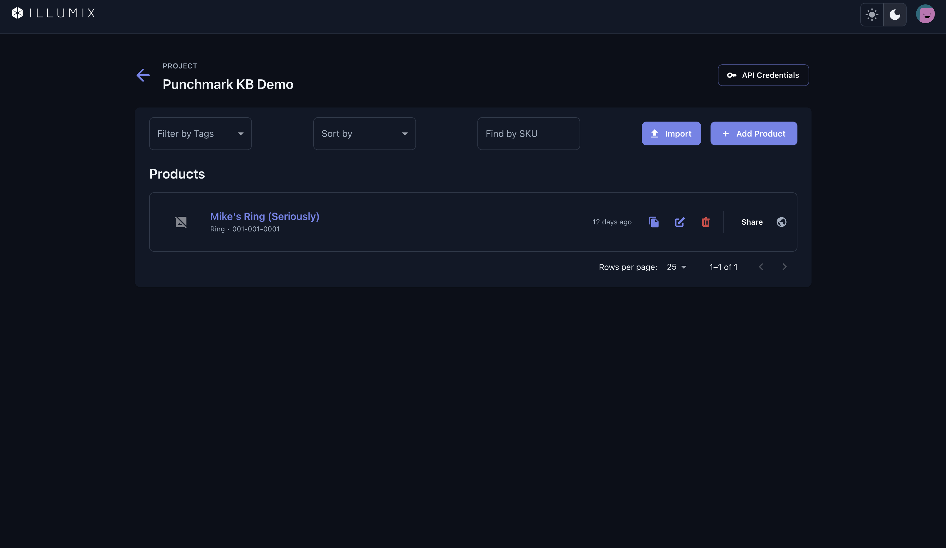Delete Mike's Ring with the red trash icon
This screenshot has height=548, width=946.
705,222
